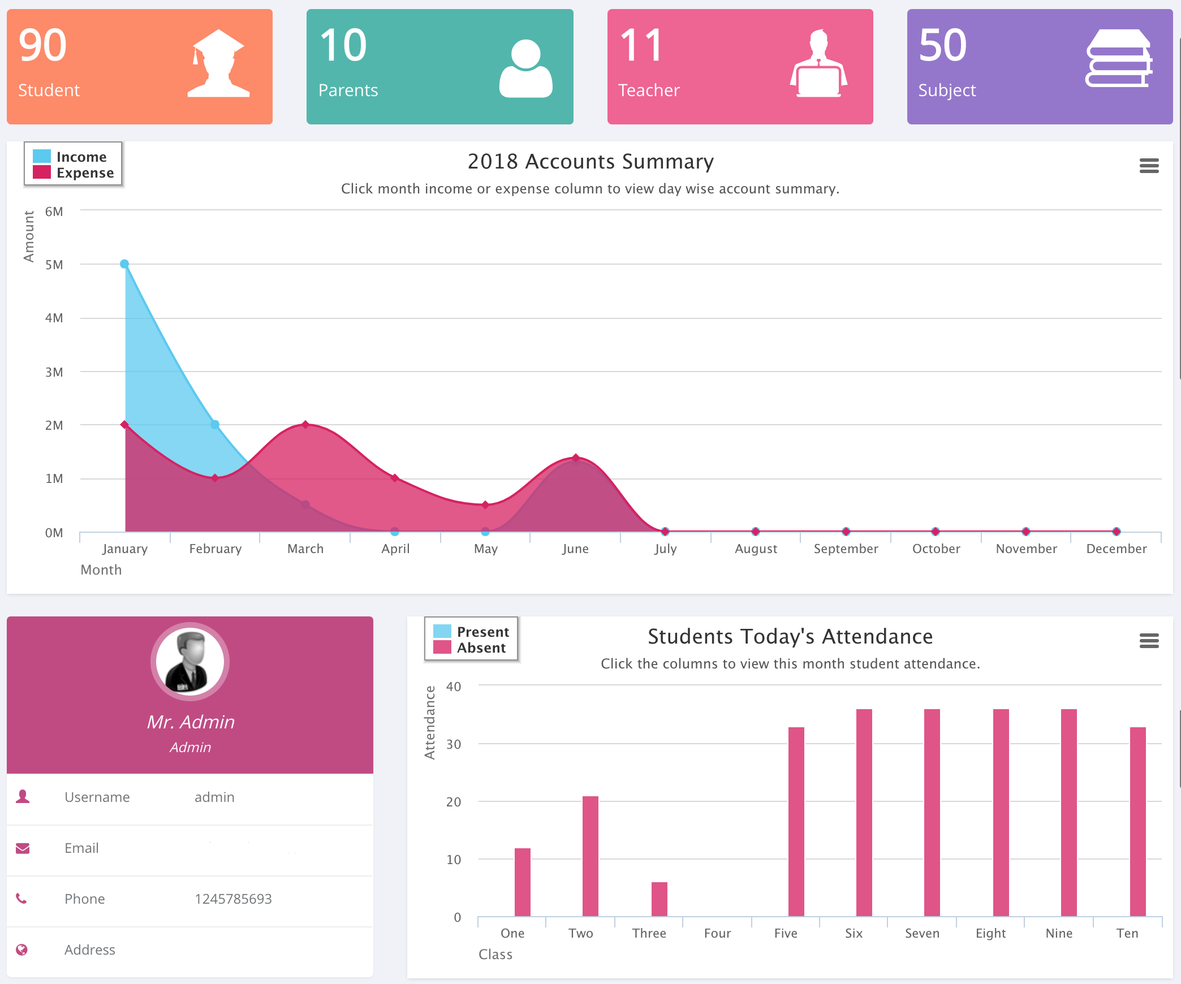Click the stacked books Subject icon
The image size is (1181, 984).
pos(1118,59)
